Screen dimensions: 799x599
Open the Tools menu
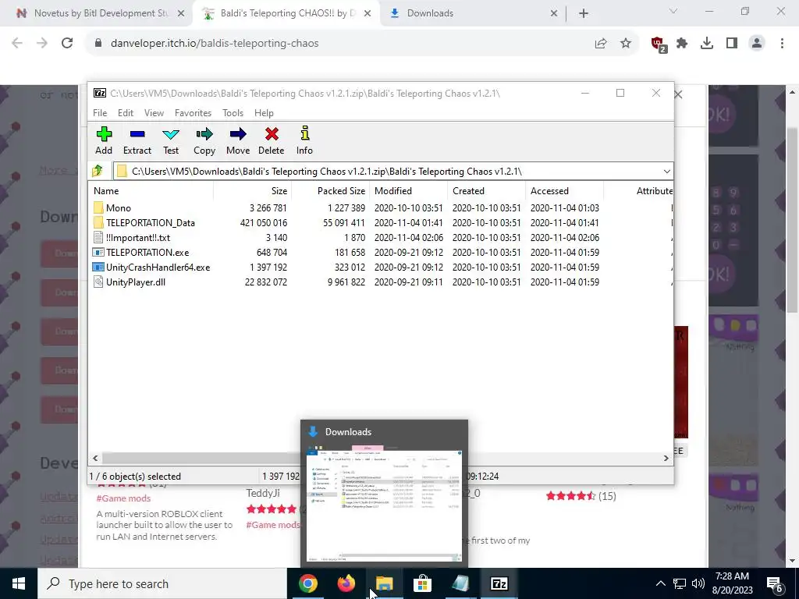pos(233,113)
